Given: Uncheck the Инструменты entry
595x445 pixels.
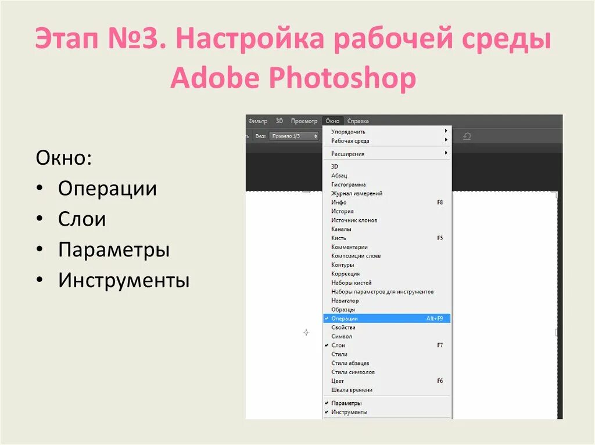Looking at the screenshot, I should [387, 412].
